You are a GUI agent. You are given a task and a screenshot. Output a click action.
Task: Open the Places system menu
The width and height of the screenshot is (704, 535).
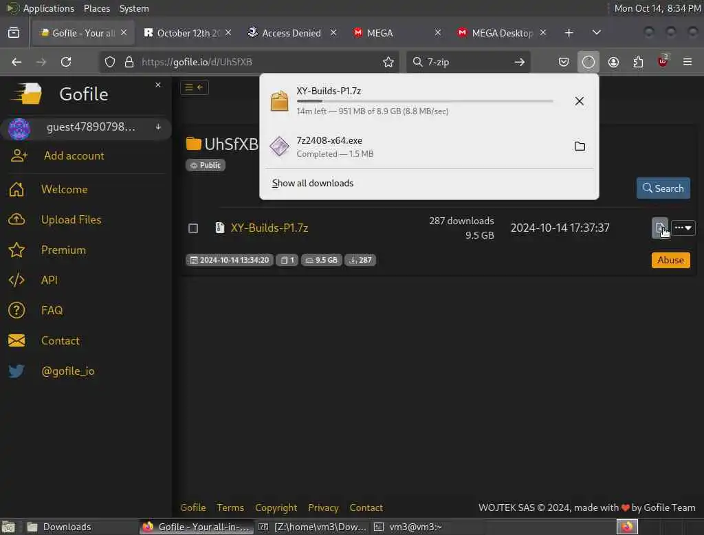tap(96, 8)
